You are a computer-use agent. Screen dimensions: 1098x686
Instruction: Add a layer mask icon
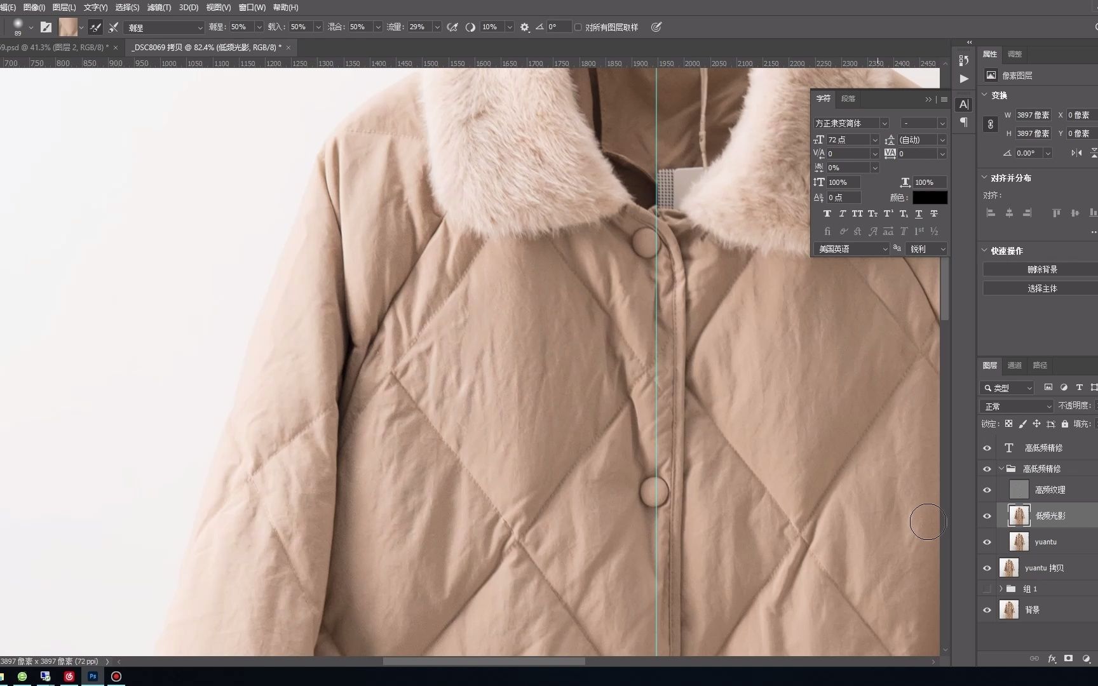pos(1069,659)
